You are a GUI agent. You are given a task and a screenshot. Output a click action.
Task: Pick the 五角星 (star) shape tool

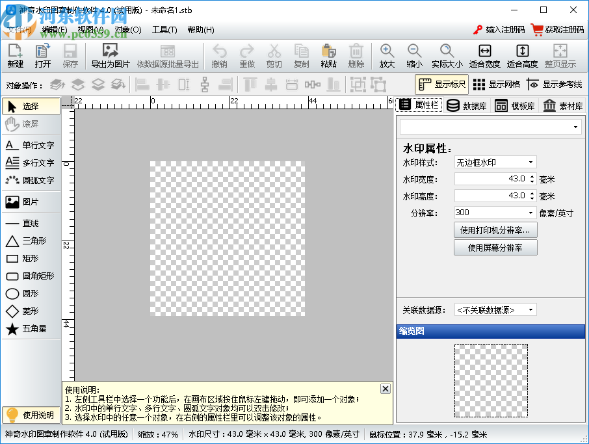[31, 329]
